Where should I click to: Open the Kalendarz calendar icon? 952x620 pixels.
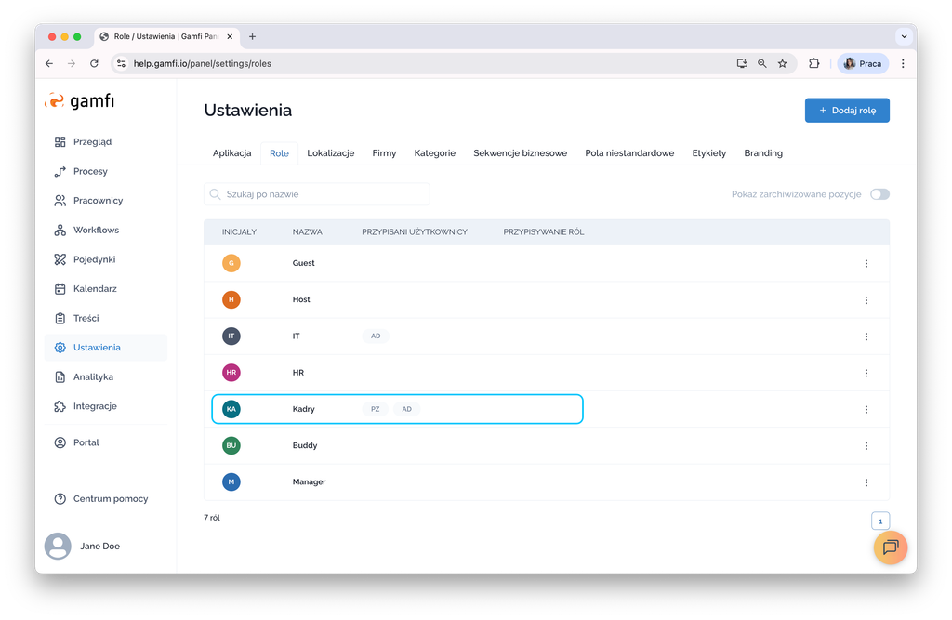(60, 289)
